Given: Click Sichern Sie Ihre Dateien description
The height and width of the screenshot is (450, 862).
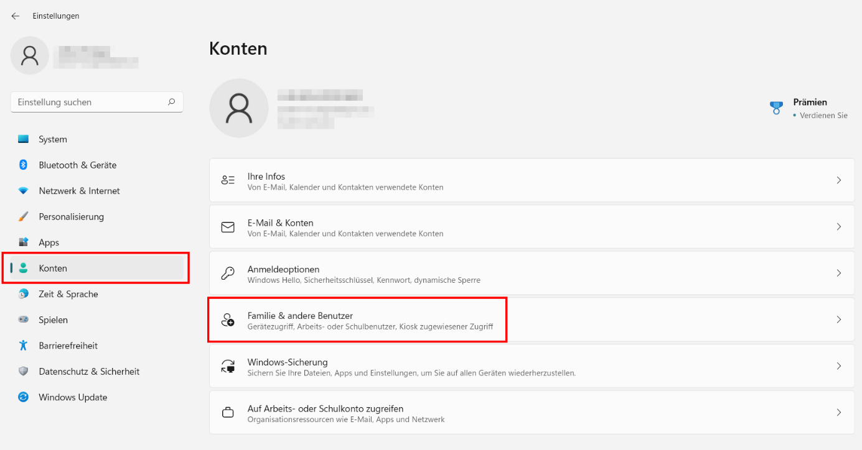Looking at the screenshot, I should 411,374.
